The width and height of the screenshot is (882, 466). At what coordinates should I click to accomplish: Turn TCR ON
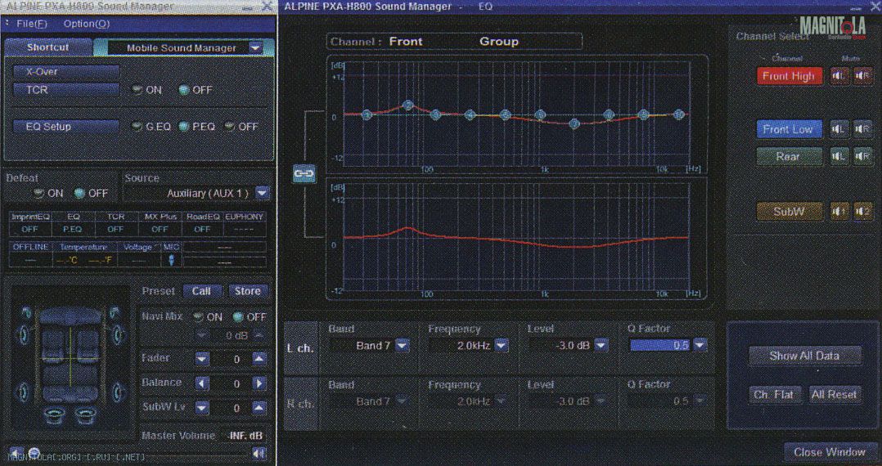[136, 90]
